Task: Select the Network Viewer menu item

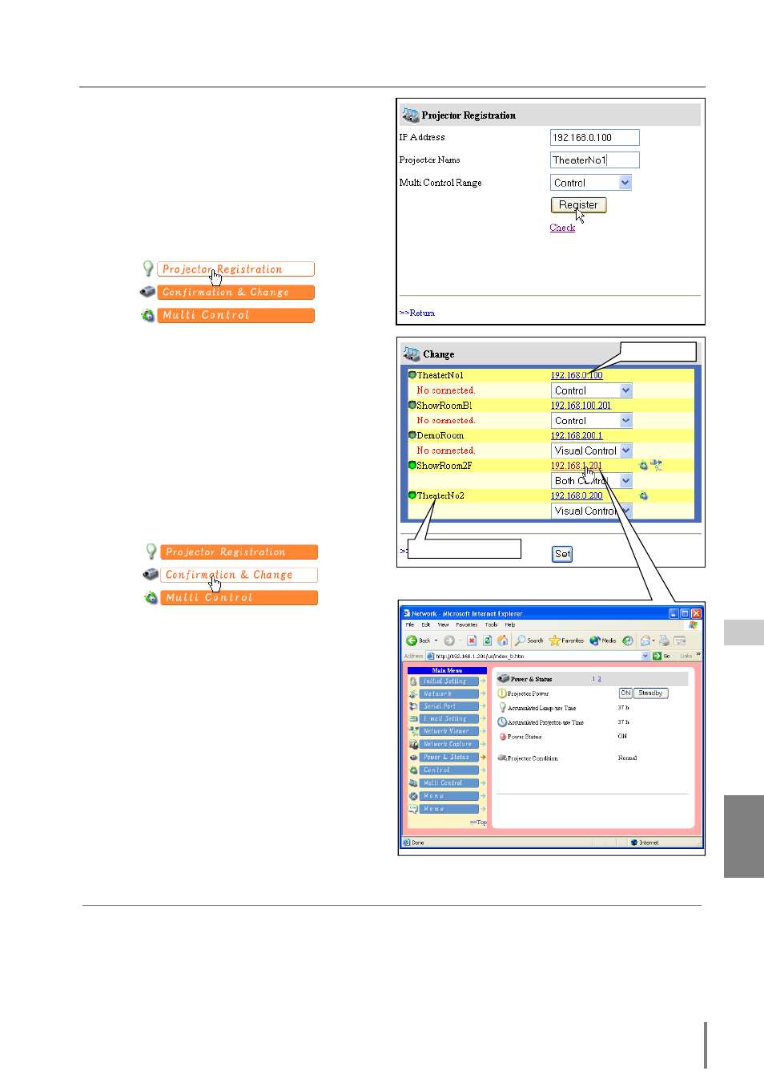Action: [448, 731]
